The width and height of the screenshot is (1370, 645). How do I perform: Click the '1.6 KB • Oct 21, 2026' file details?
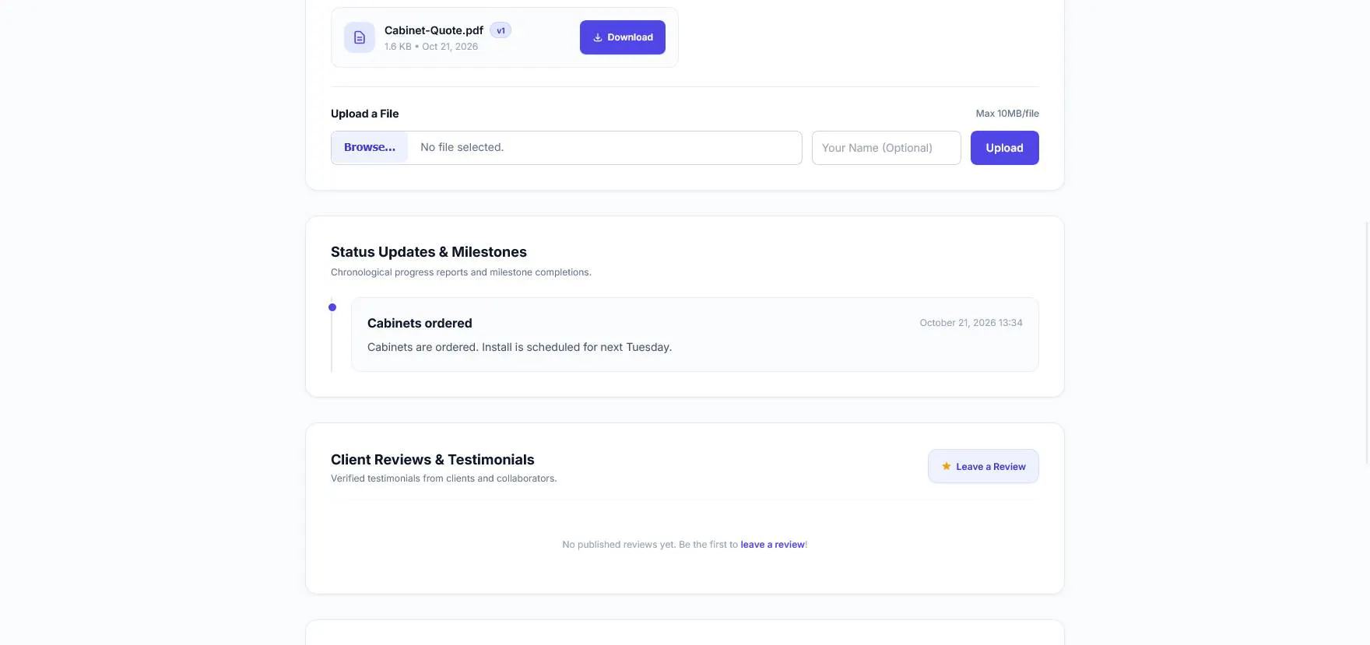pyautogui.click(x=431, y=47)
